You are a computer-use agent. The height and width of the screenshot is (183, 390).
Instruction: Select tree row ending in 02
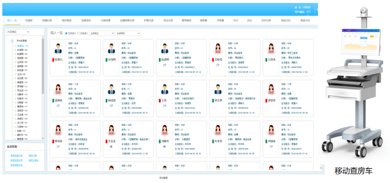coord(22,50)
